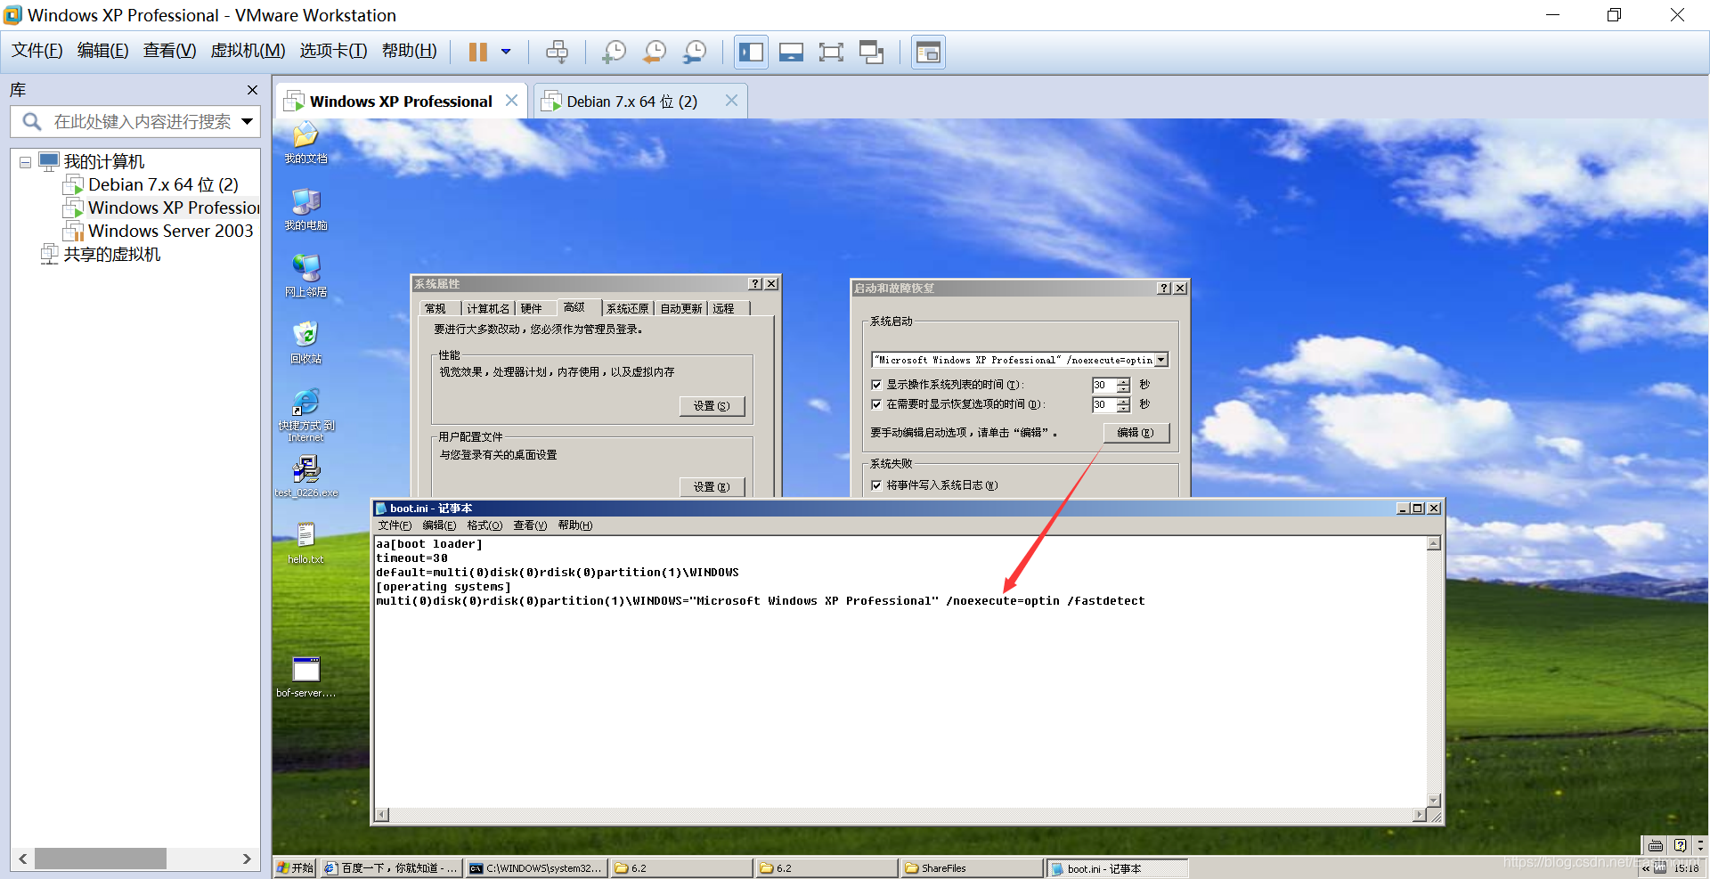Switch to Unity mode
1710x879 pixels.
871,52
